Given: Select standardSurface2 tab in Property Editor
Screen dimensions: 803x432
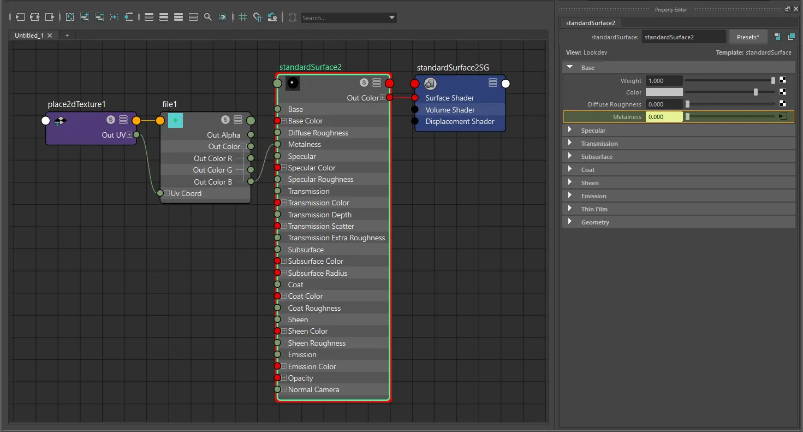Looking at the screenshot, I should point(591,23).
